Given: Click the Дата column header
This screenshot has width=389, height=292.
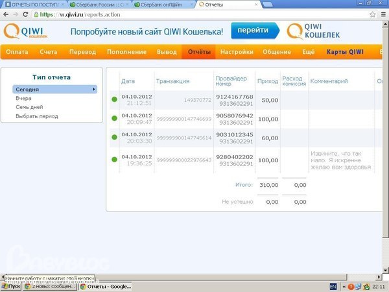Looking at the screenshot, I should (x=128, y=81).
